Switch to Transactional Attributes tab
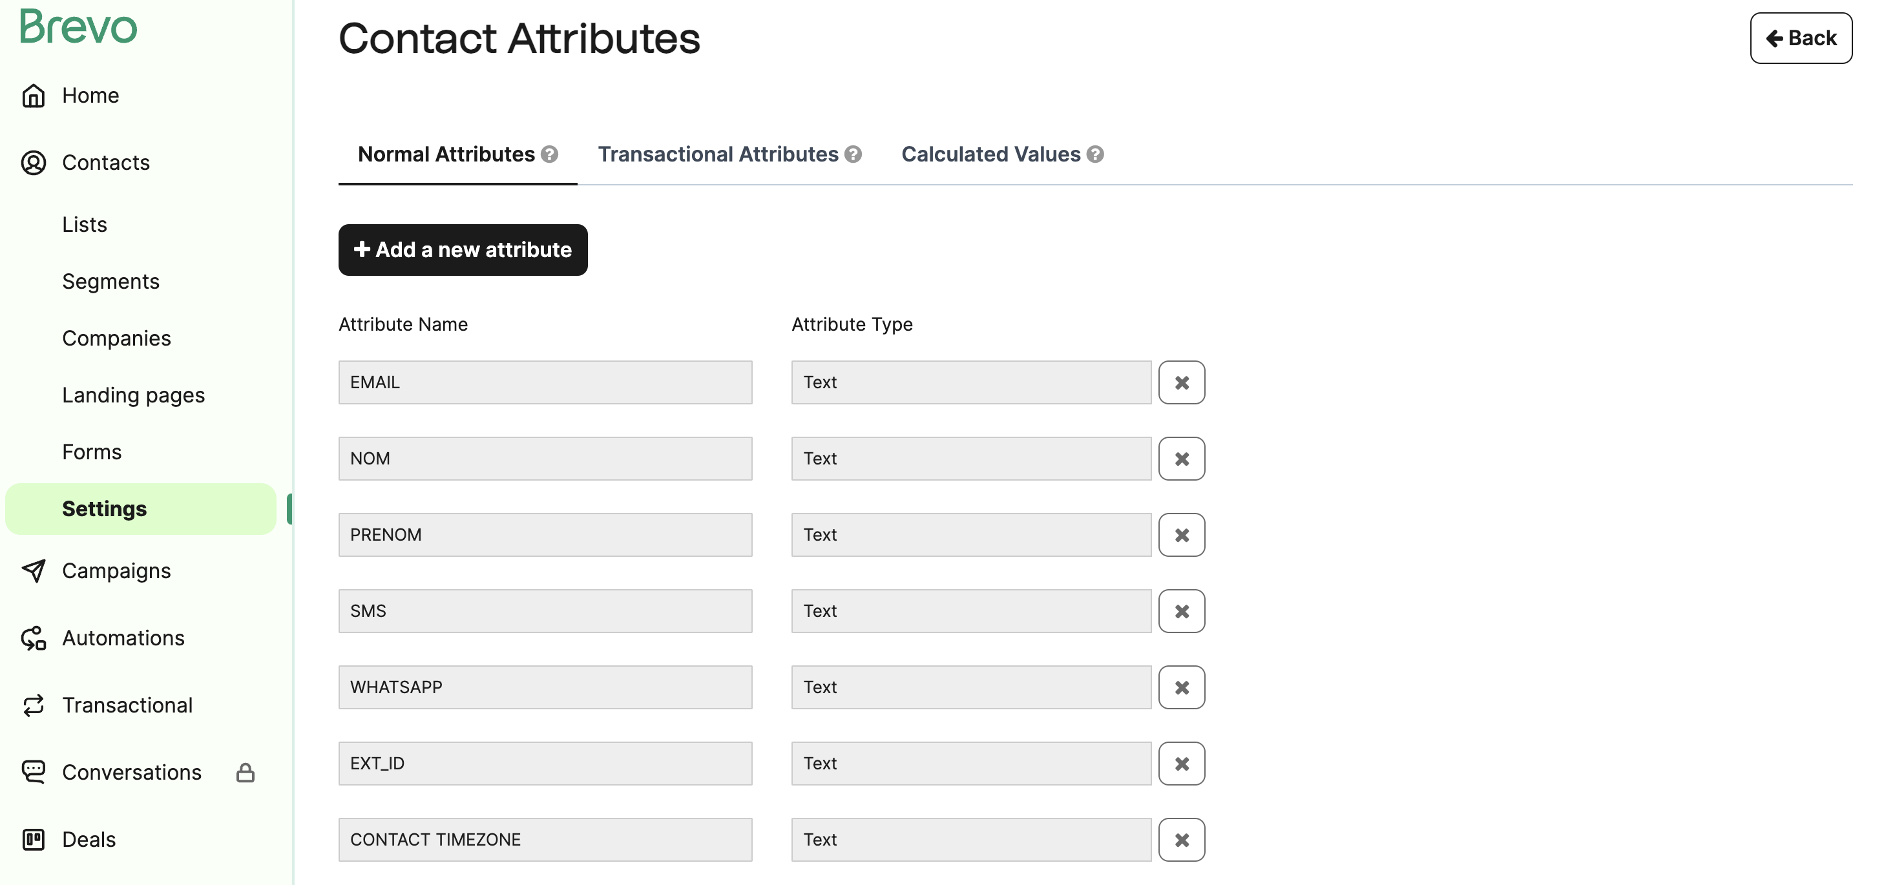This screenshot has height=885, width=1884. point(718,154)
